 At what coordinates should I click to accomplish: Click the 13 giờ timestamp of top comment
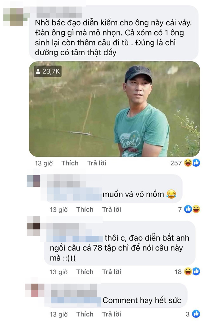tap(44, 164)
